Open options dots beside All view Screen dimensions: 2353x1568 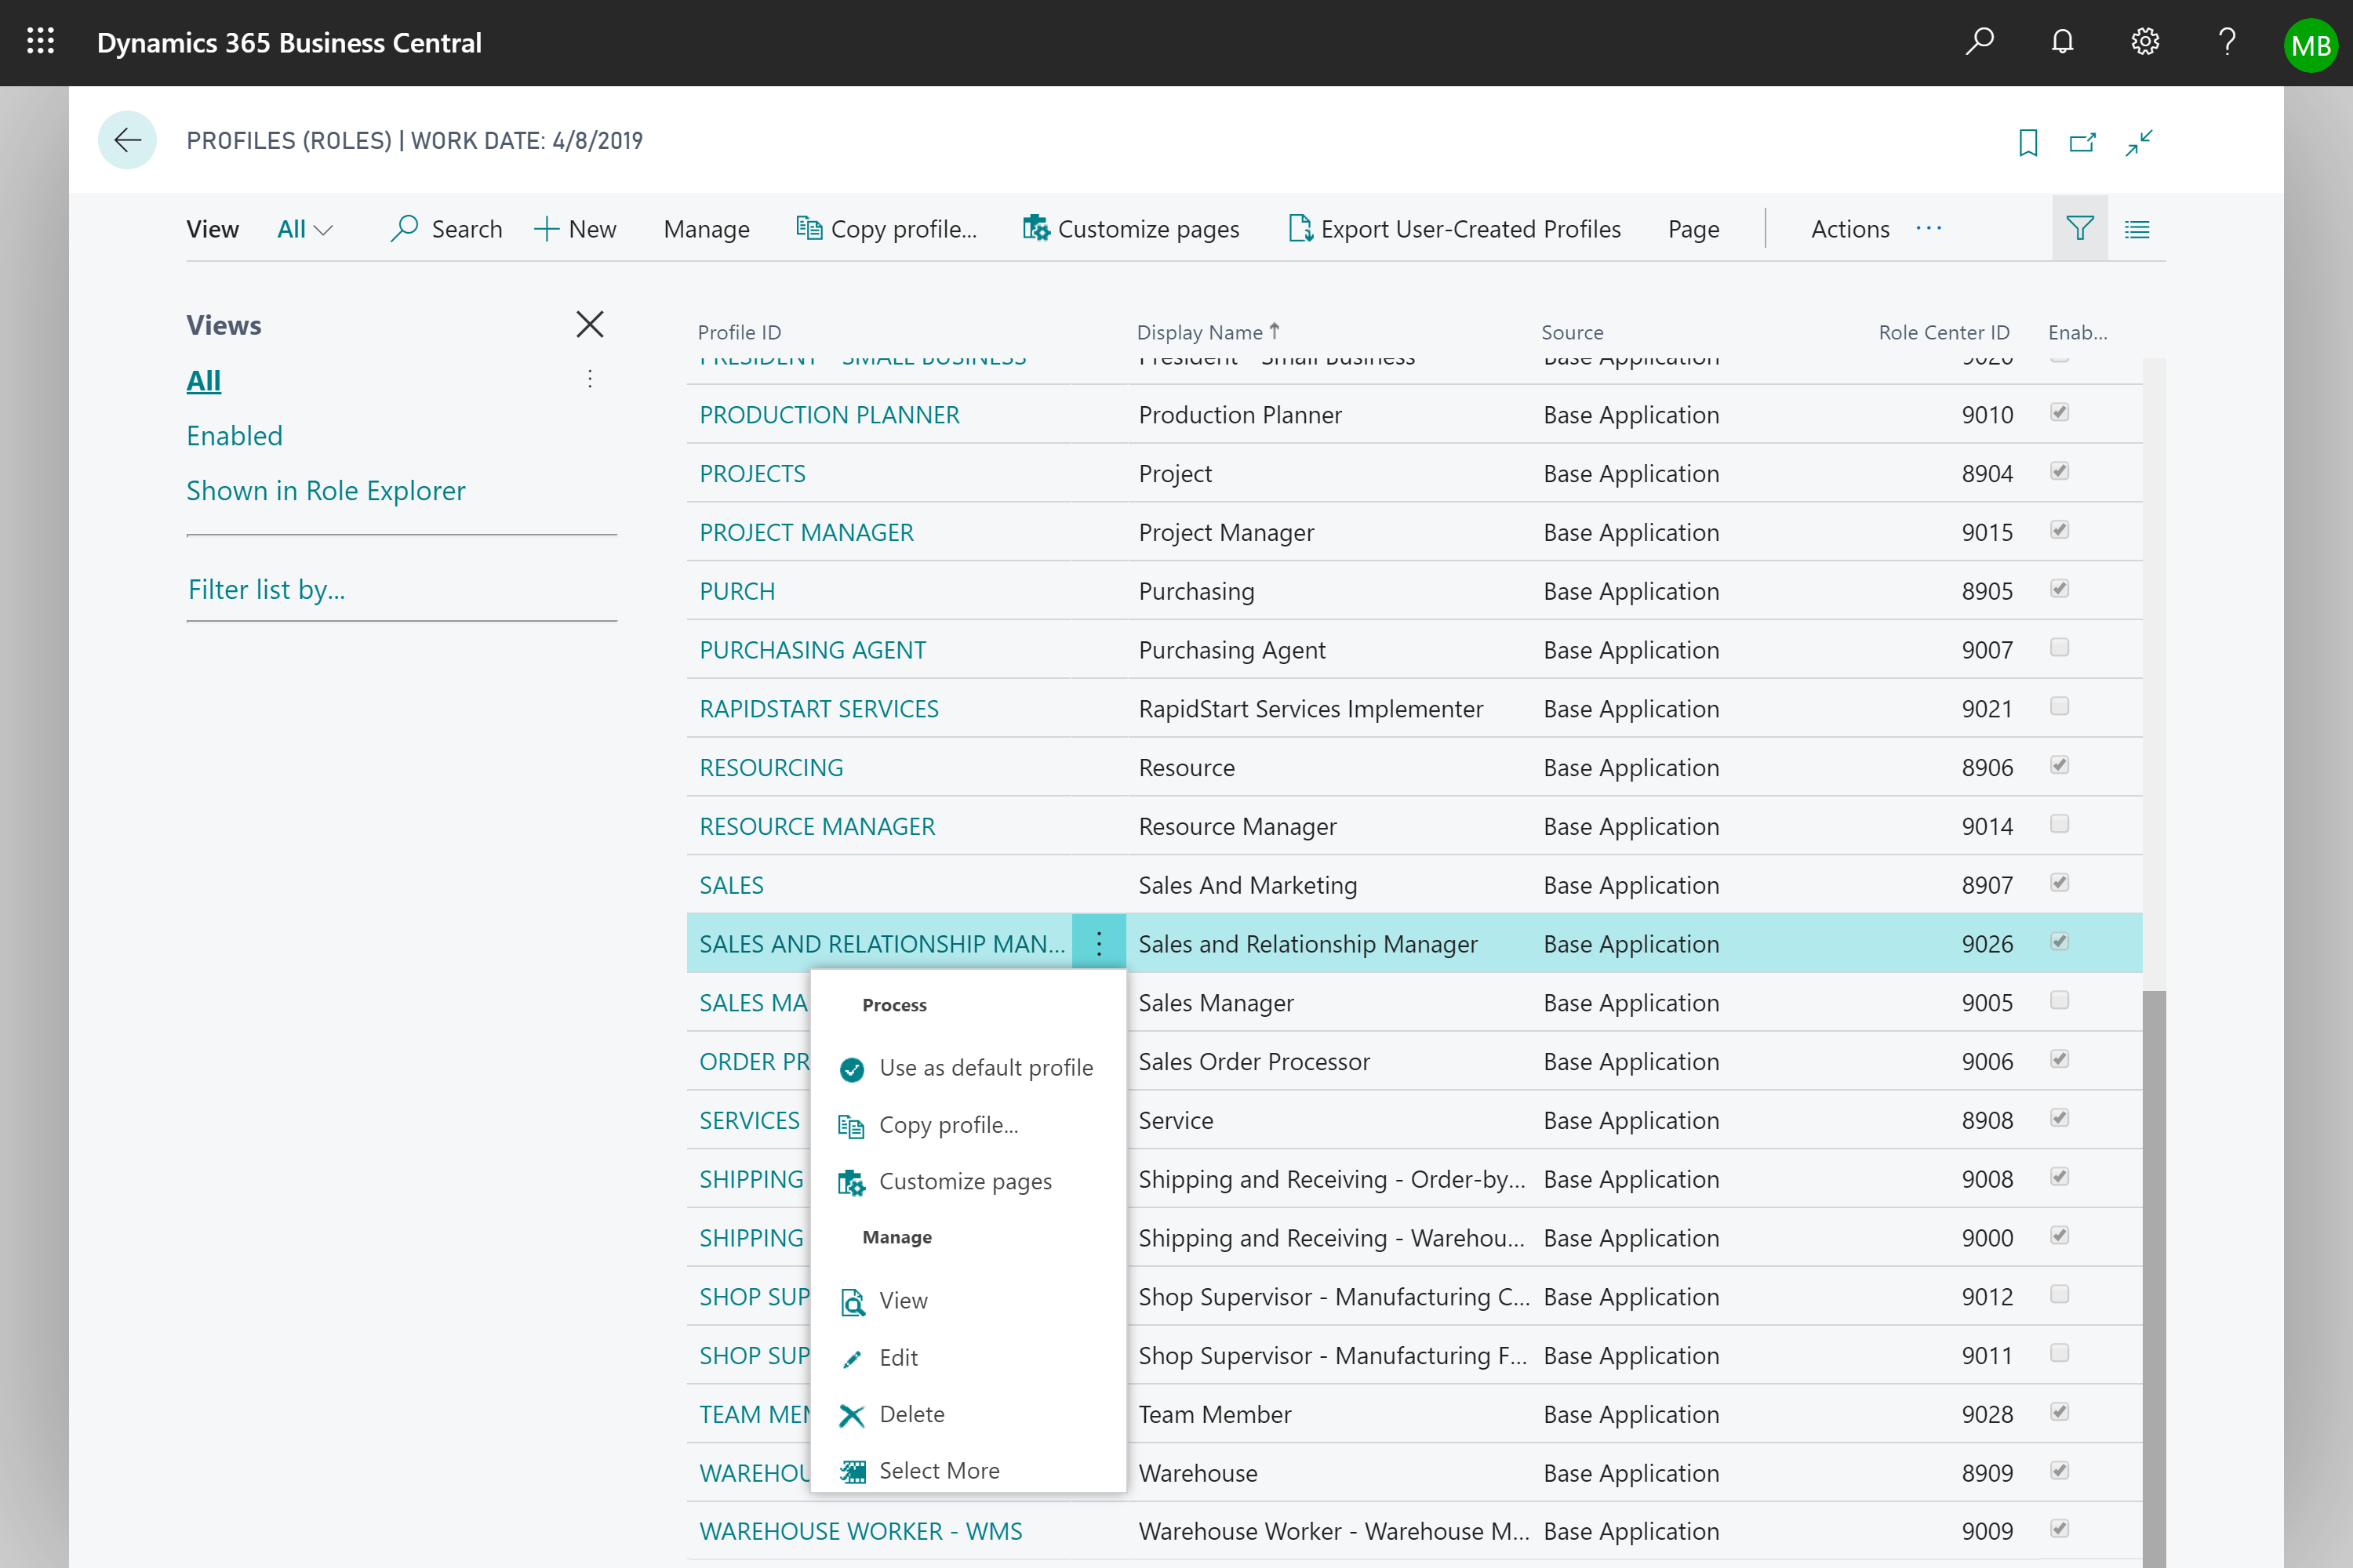(591, 379)
